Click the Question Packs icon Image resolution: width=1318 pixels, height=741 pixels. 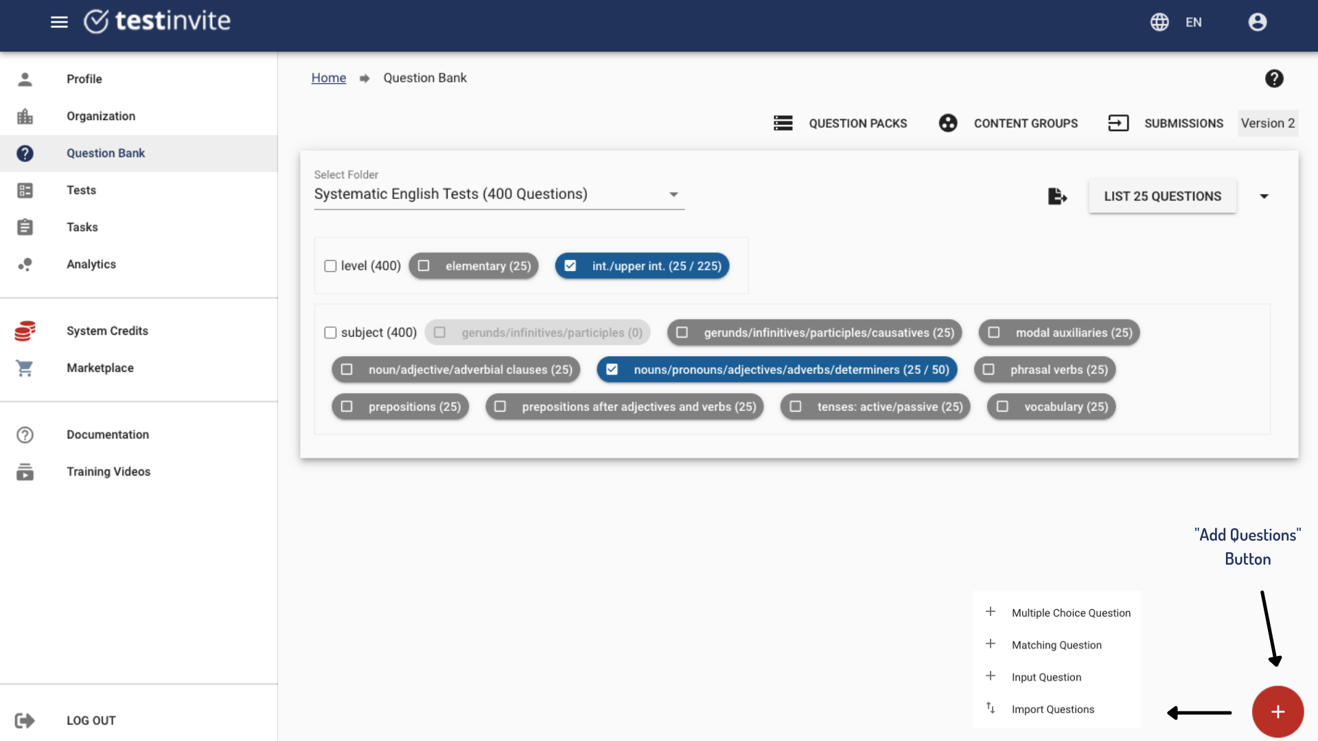point(783,123)
